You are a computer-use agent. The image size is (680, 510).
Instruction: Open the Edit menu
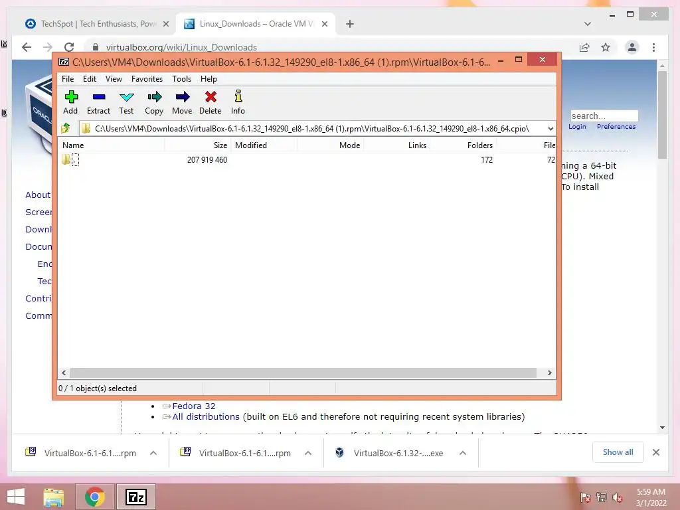[90, 79]
